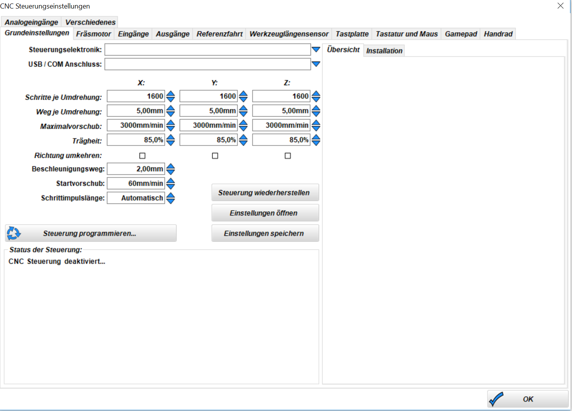Image resolution: width=572 pixels, height=411 pixels.
Task: Show the Installation tab in right panel
Action: point(384,51)
